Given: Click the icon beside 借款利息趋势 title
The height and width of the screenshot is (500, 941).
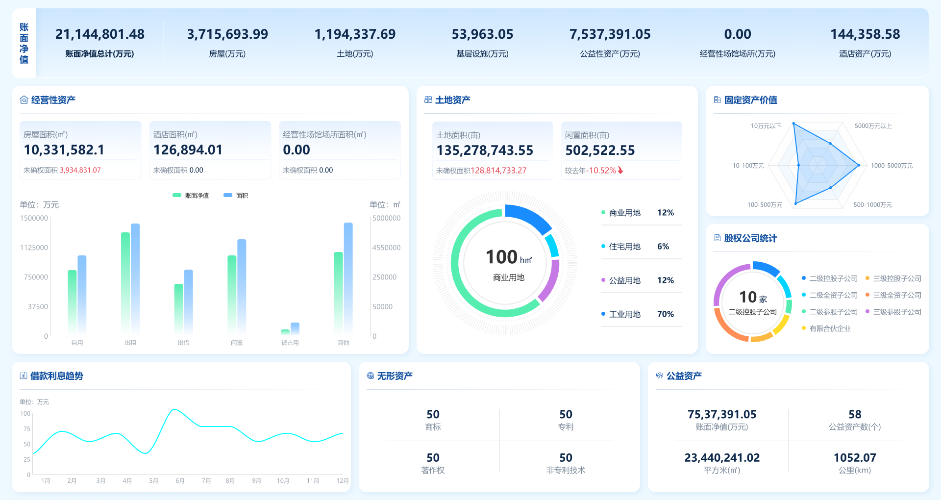Looking at the screenshot, I should [x=23, y=376].
